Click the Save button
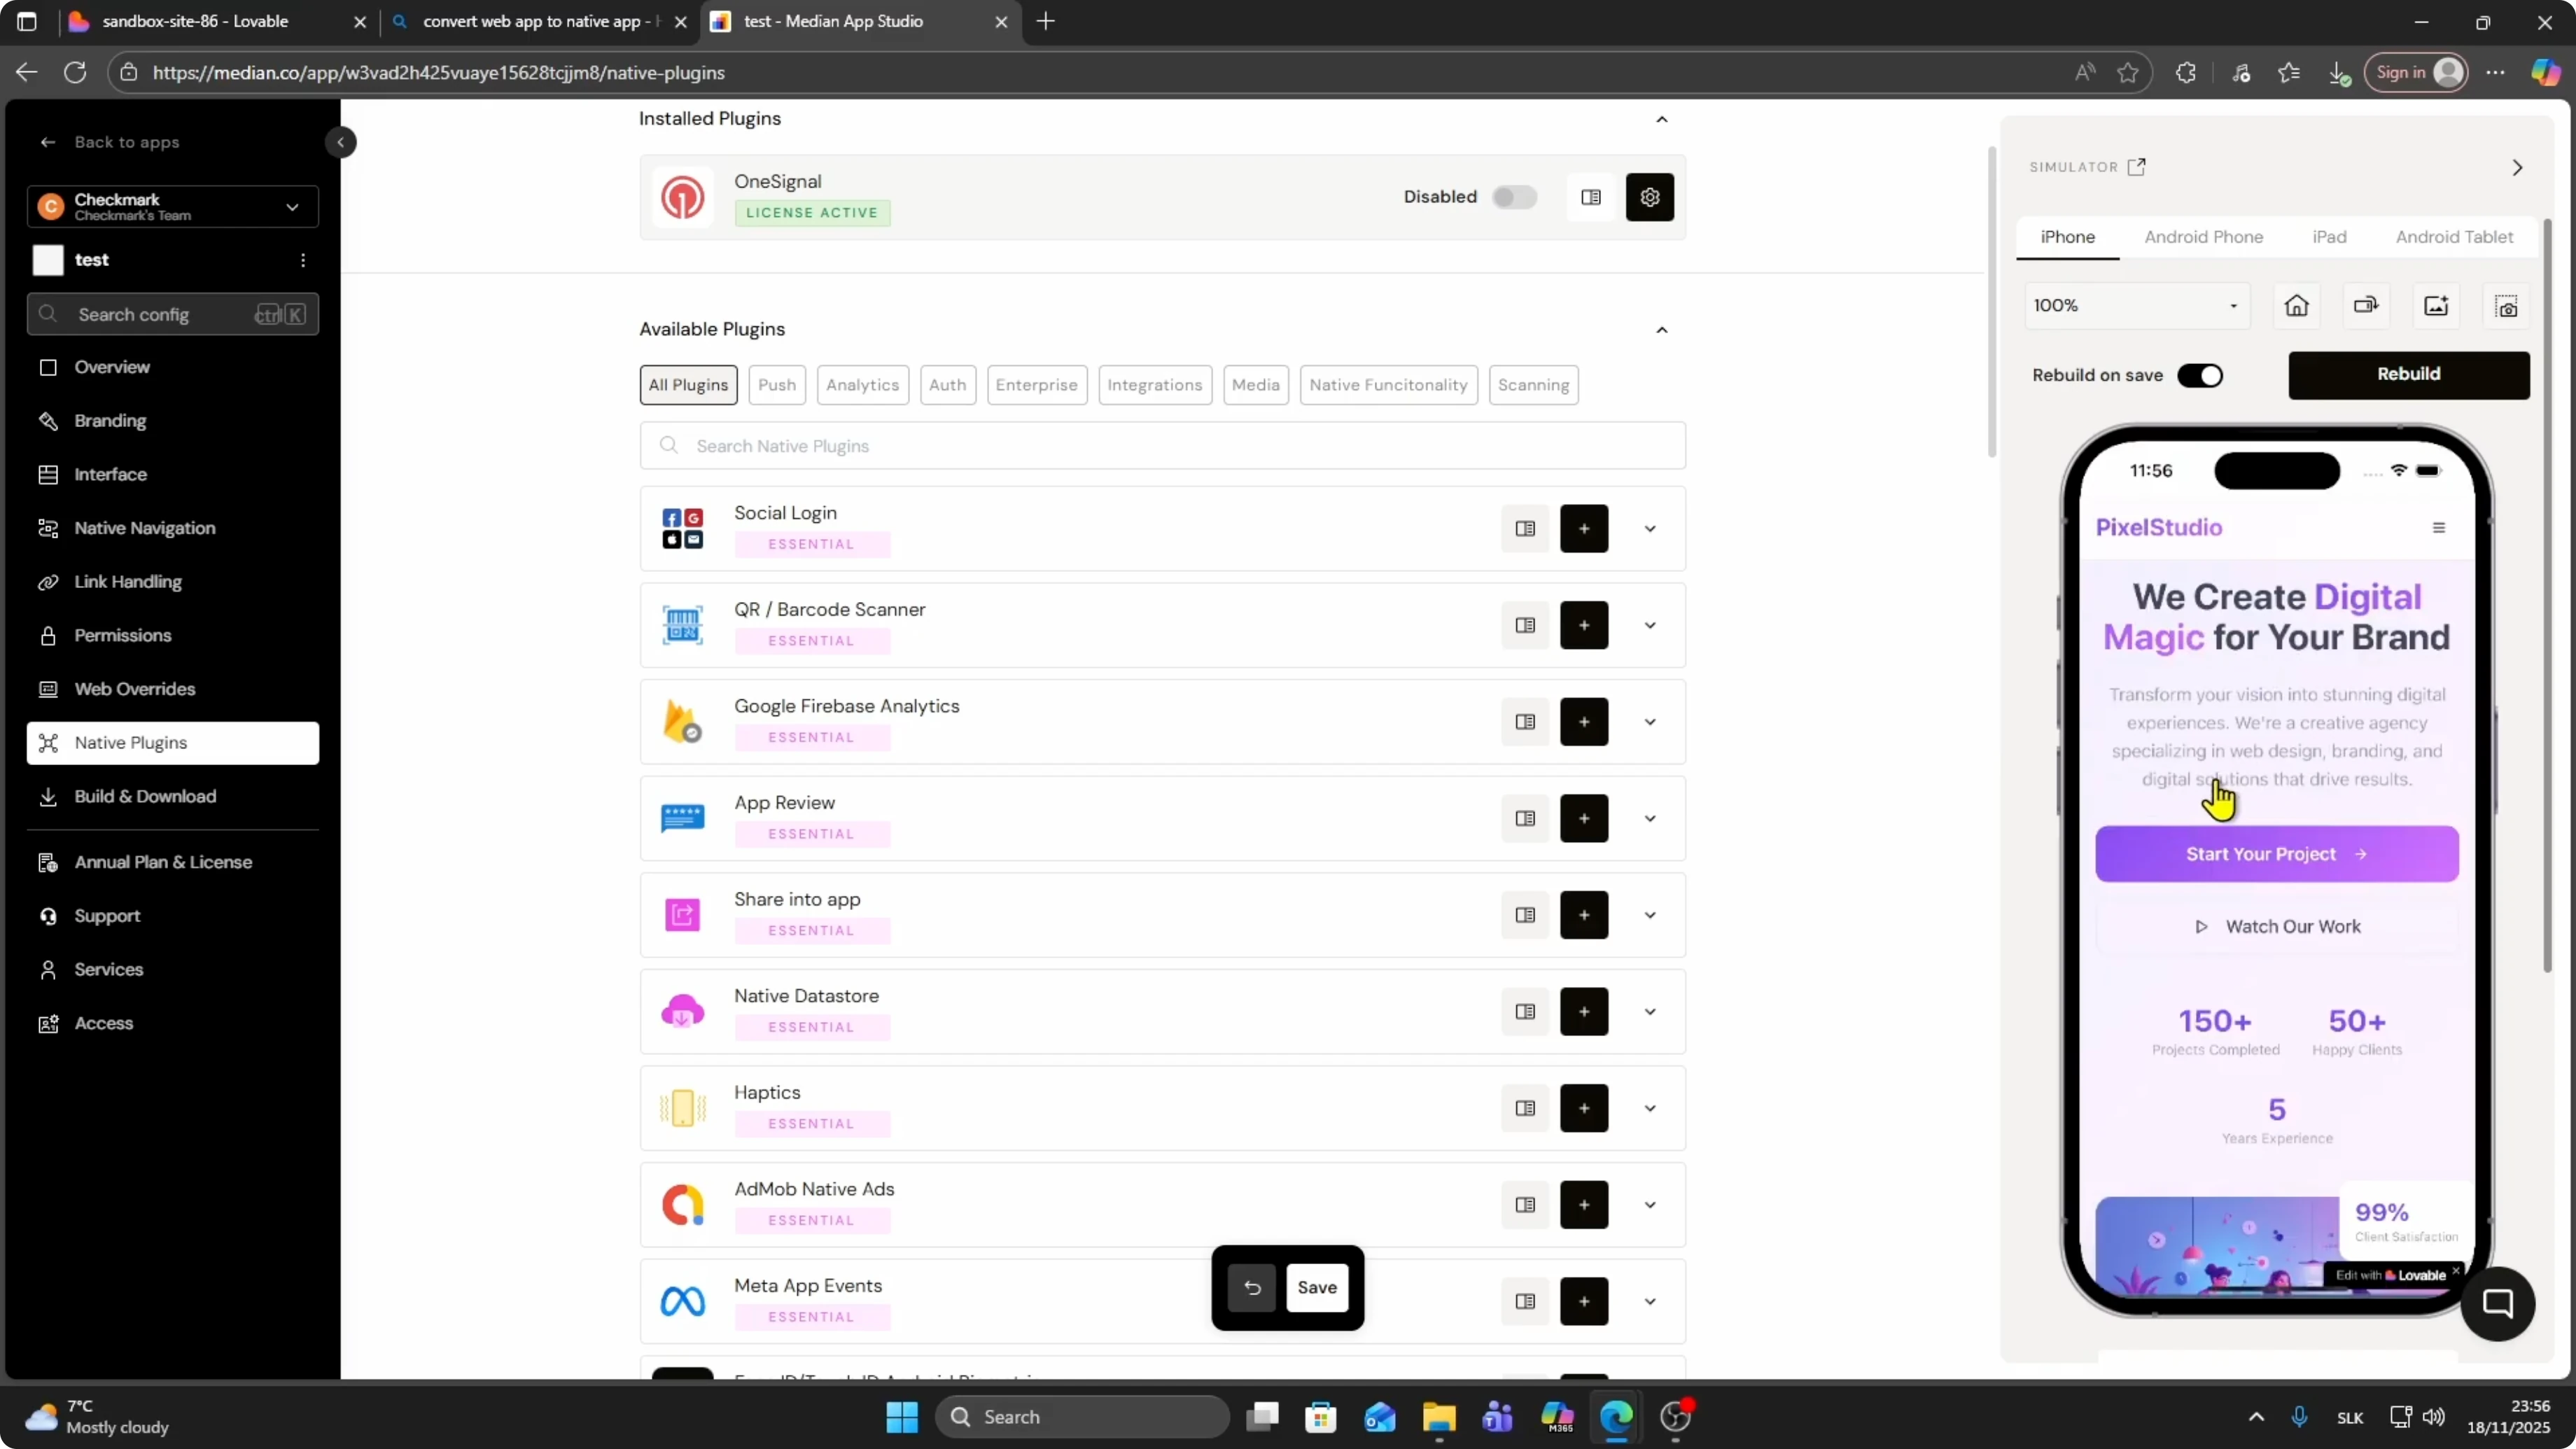The width and height of the screenshot is (2576, 1449). pyautogui.click(x=1316, y=1287)
